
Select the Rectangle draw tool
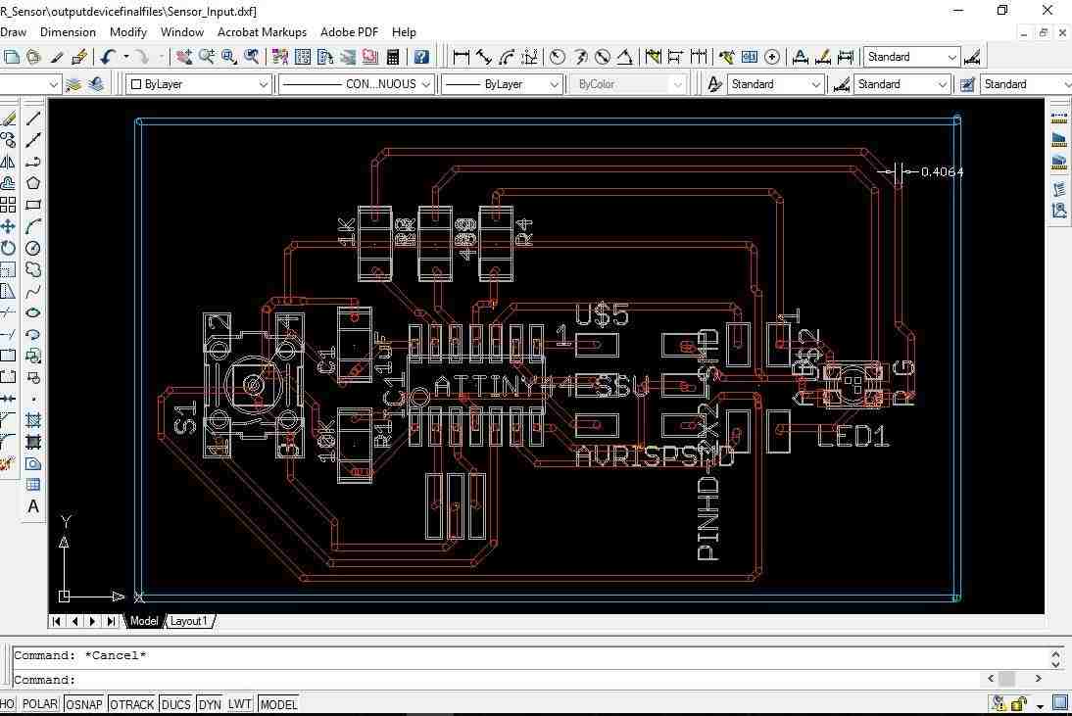coord(32,205)
